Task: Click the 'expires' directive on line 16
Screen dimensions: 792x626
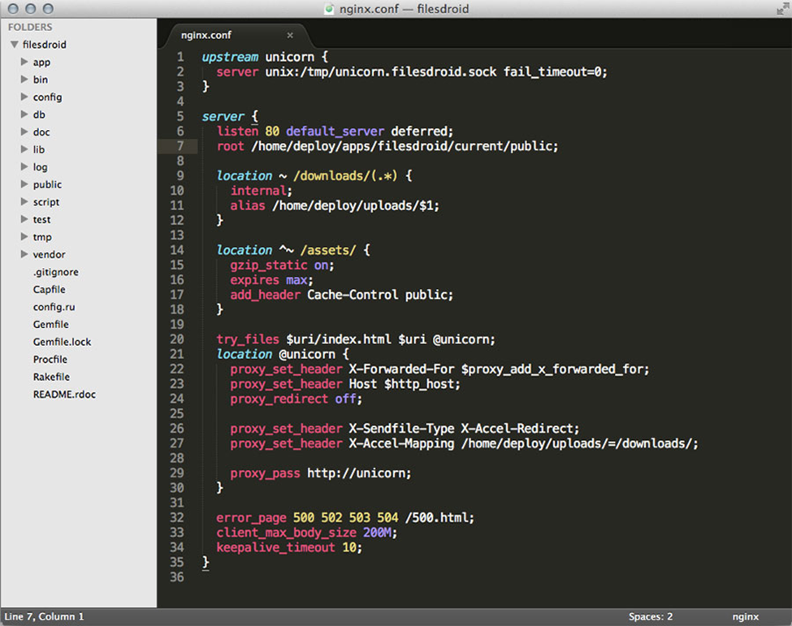Action: pos(254,279)
